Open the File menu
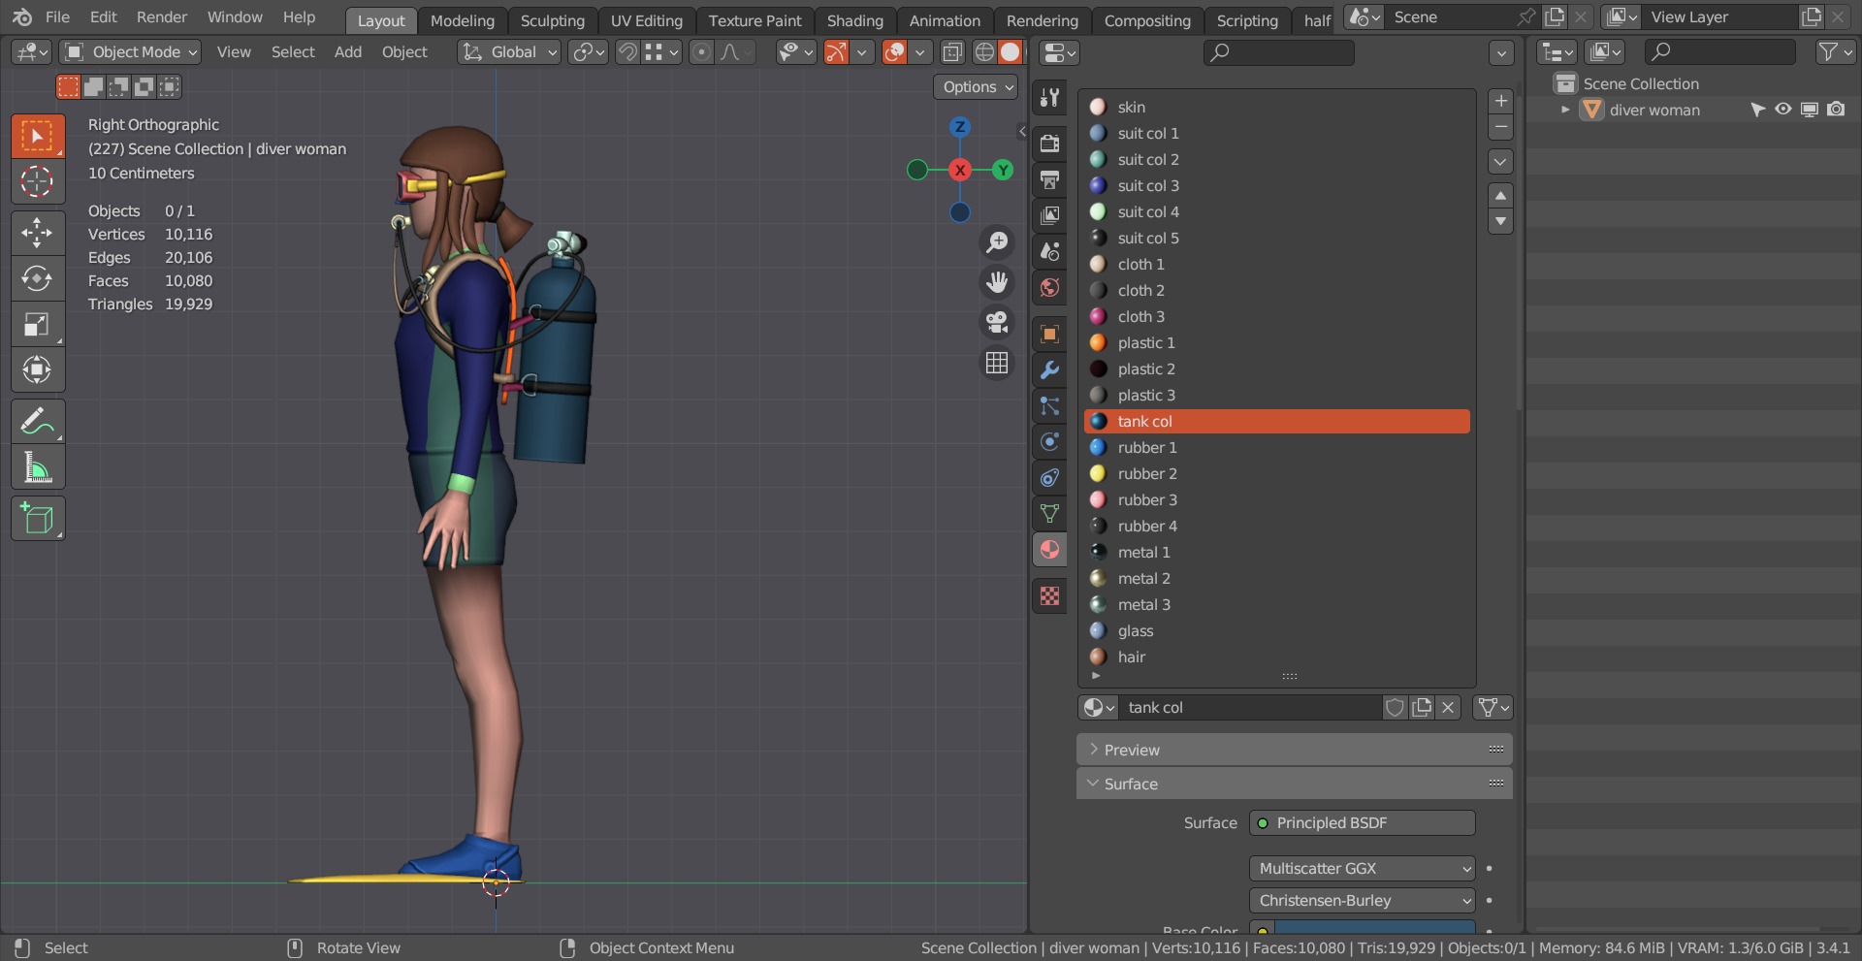This screenshot has height=961, width=1862. (57, 17)
